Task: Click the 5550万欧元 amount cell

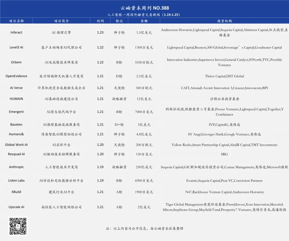Action: tap(144, 62)
